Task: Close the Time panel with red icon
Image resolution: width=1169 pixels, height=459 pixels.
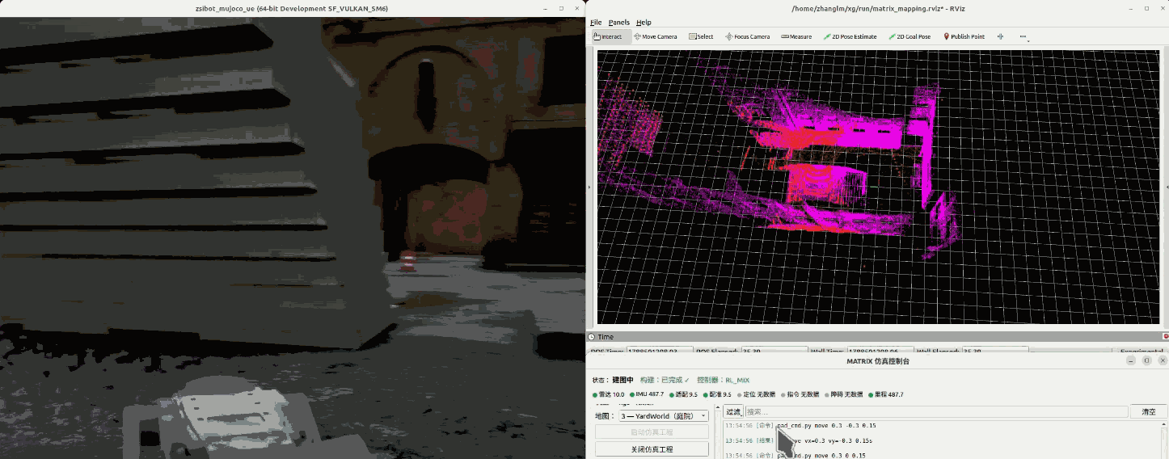Action: tap(1165, 336)
